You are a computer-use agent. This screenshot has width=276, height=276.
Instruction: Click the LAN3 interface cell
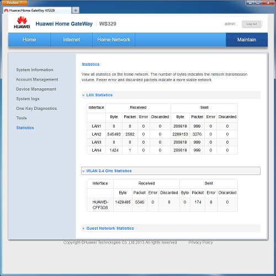97,142
